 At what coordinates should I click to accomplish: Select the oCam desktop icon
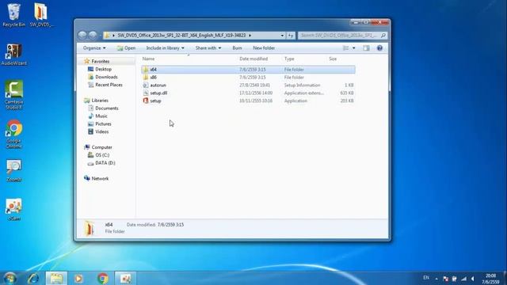(x=14, y=209)
